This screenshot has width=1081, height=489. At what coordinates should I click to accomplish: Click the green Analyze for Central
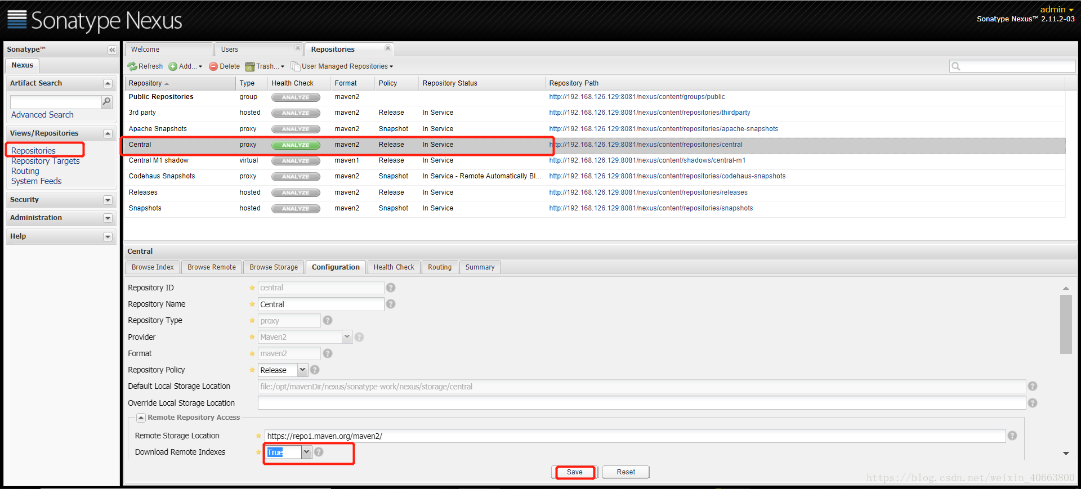point(296,145)
